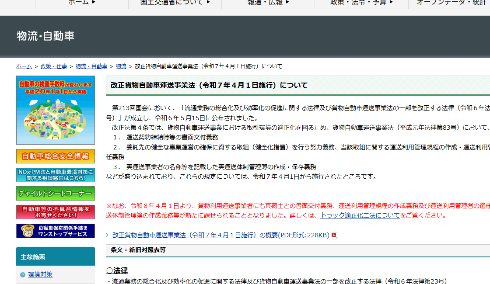
Task: Click the 改正貨物自動車運送事業法について heading
Action: pyautogui.click(x=209, y=85)
